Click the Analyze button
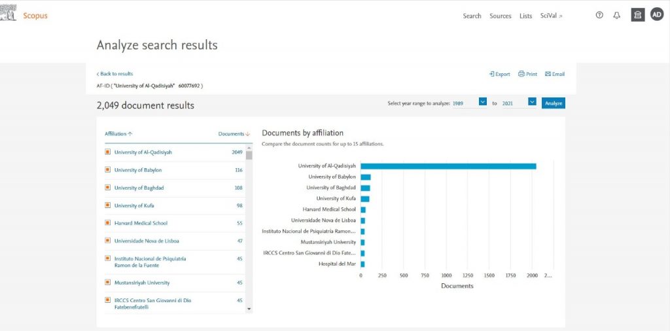670x331 pixels. pos(554,103)
